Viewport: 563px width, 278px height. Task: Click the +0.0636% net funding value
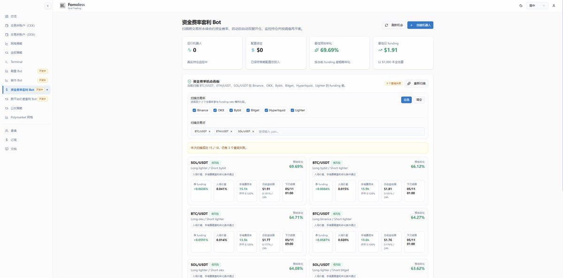[201, 189]
